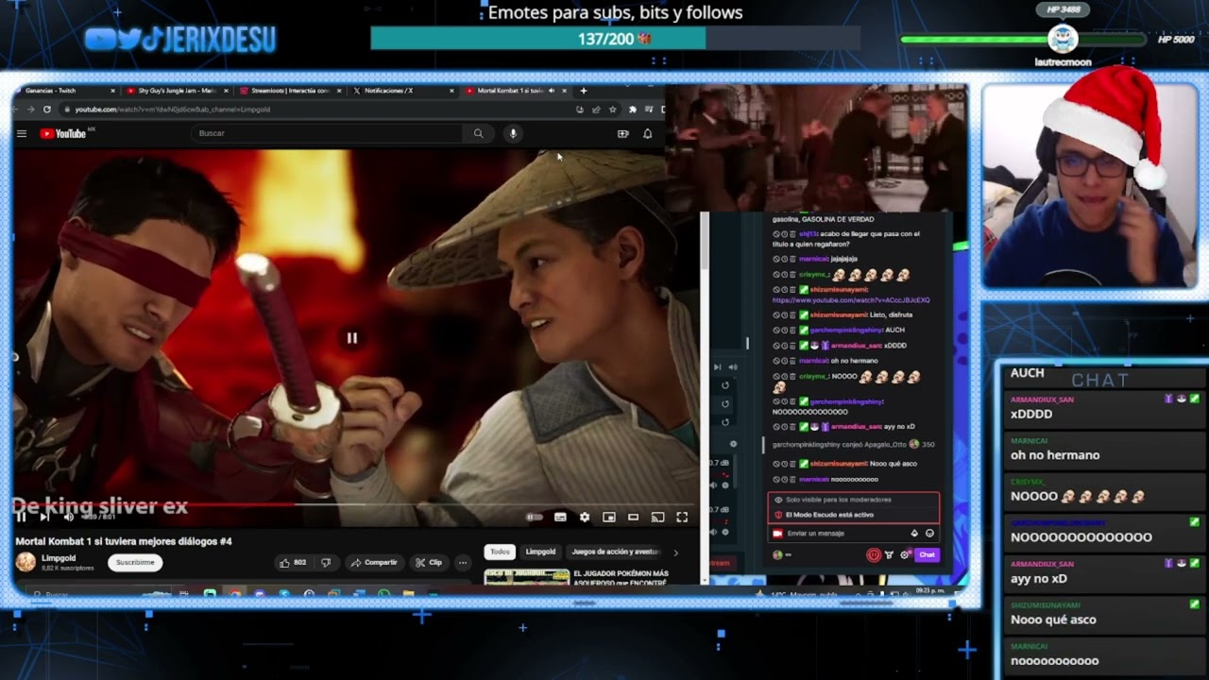Reload the current page in Chrome
The image size is (1209, 680).
pos(46,110)
